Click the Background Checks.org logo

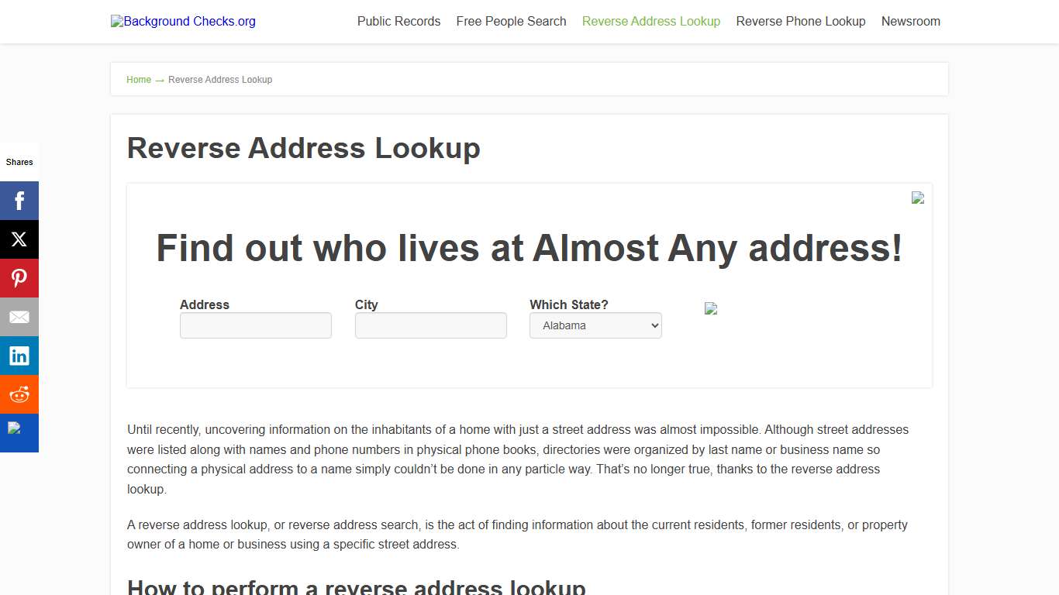click(x=183, y=21)
